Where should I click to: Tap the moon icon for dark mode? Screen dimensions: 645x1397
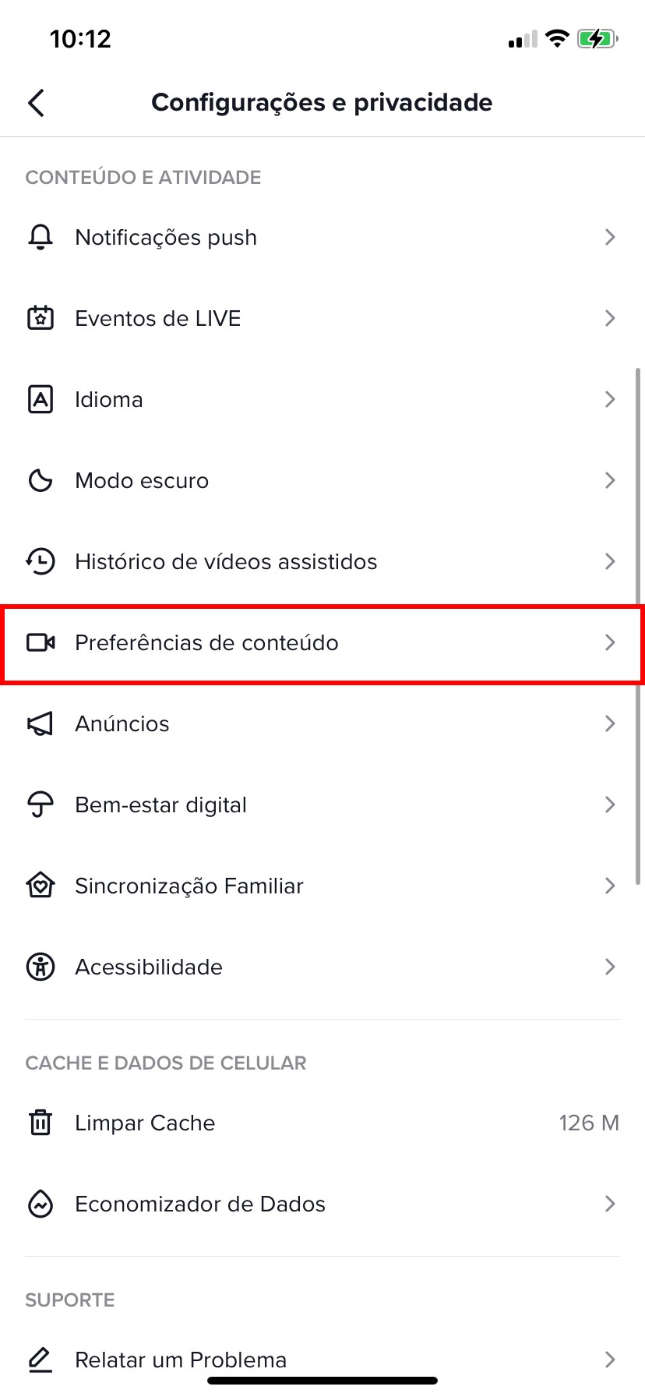click(x=41, y=480)
